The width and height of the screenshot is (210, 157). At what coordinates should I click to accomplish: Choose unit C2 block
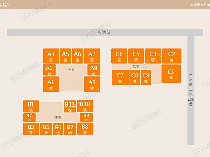tap(171, 56)
